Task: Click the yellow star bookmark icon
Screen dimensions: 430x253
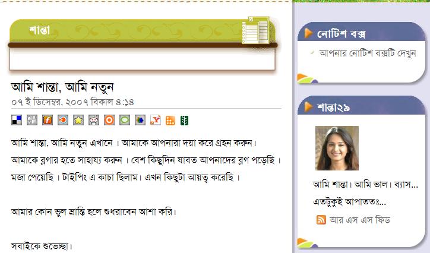Action: [x=78, y=120]
